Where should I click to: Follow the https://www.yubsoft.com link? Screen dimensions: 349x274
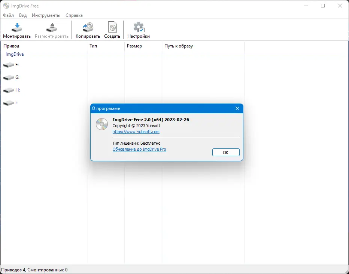tap(136, 132)
